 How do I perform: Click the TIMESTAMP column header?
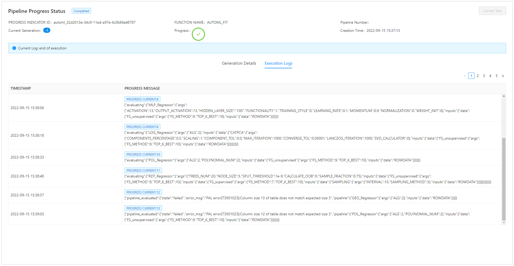21,88
